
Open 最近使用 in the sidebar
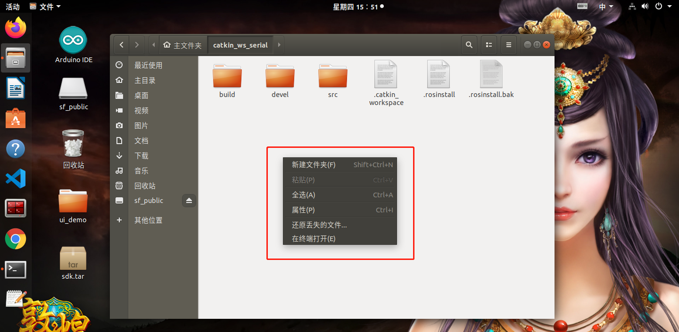pyautogui.click(x=154, y=65)
